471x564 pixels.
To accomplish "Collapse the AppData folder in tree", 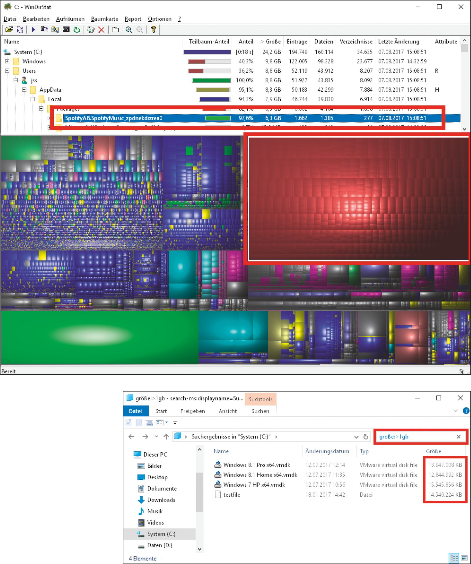I will point(24,90).
